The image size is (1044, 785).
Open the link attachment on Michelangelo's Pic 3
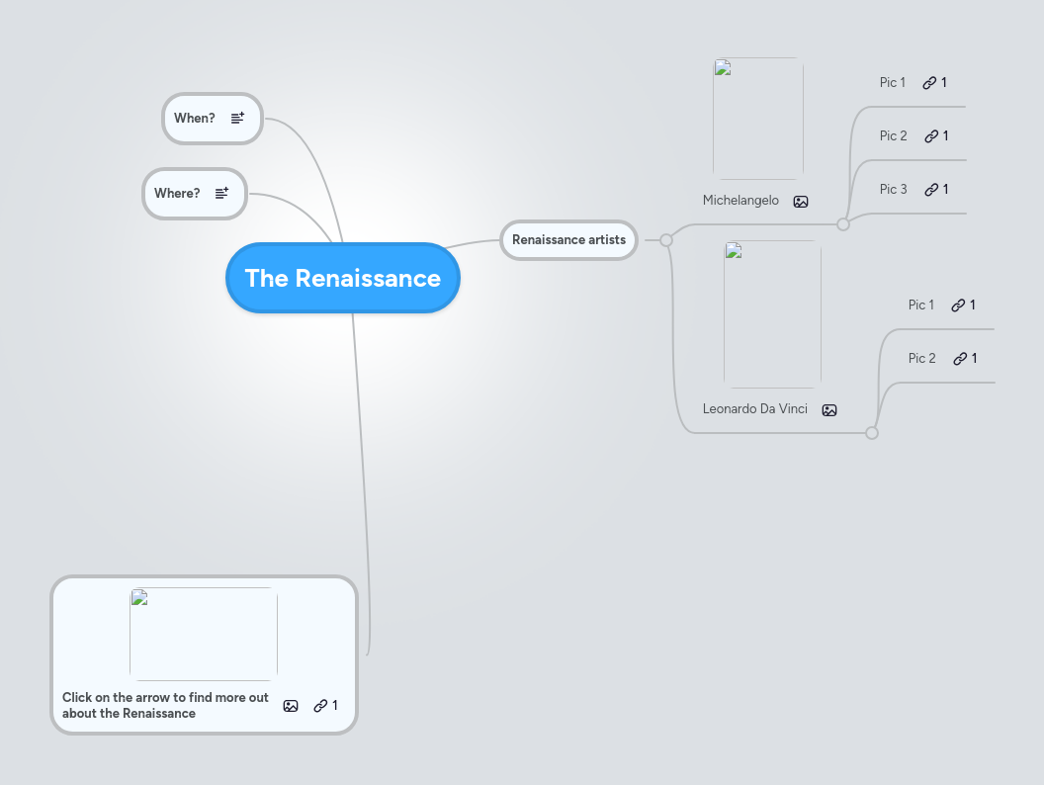click(x=929, y=189)
